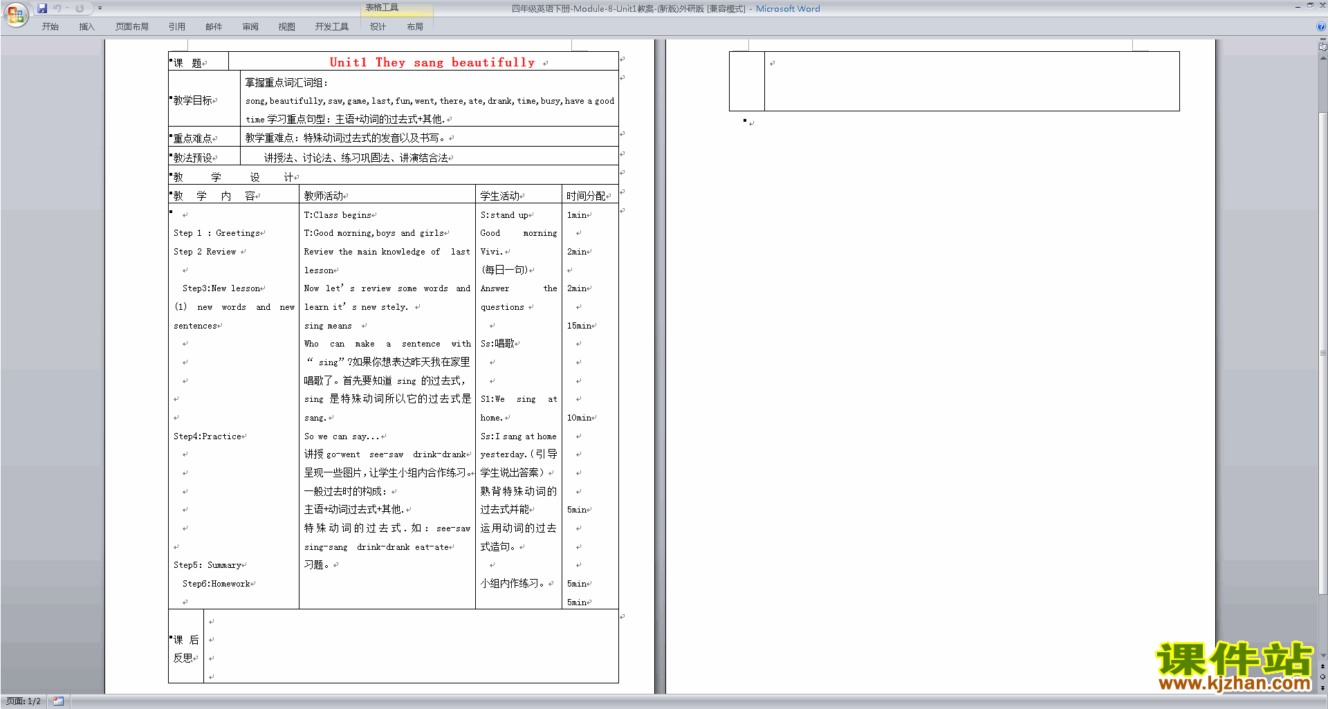Screen dimensions: 1328x709
Task: Click page count 页面: 1/2 in status bar
Action: (x=23, y=701)
